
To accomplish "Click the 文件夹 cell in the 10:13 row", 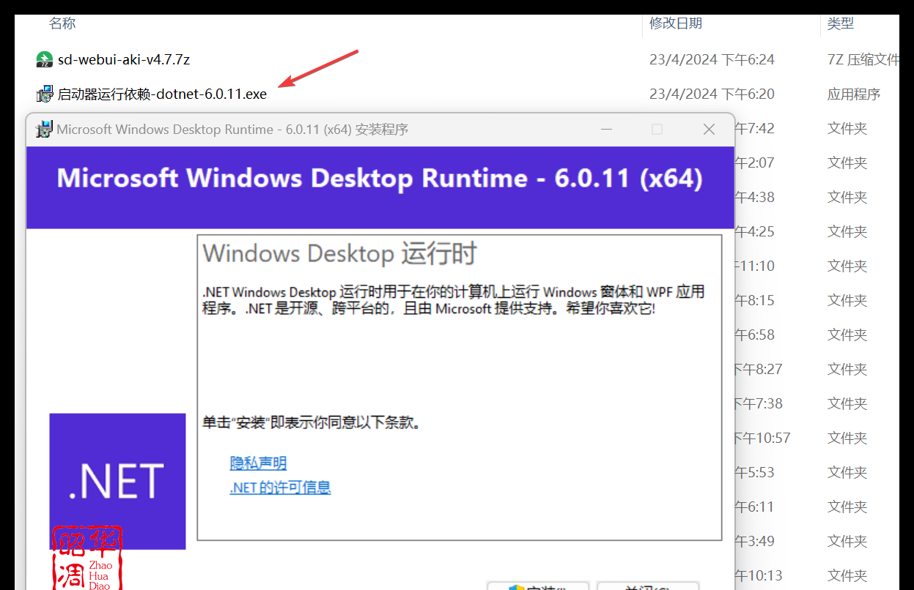I will click(847, 575).
